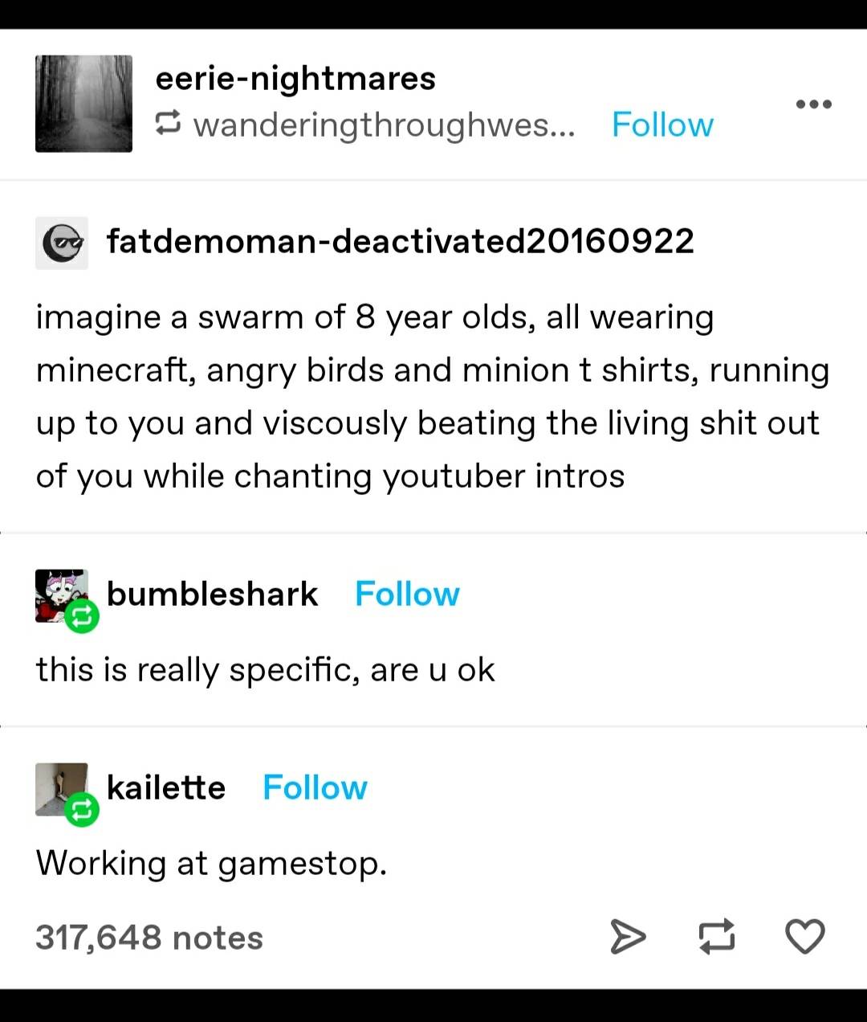867x1022 pixels.
Task: Open the kailette username link
Action: 166,788
